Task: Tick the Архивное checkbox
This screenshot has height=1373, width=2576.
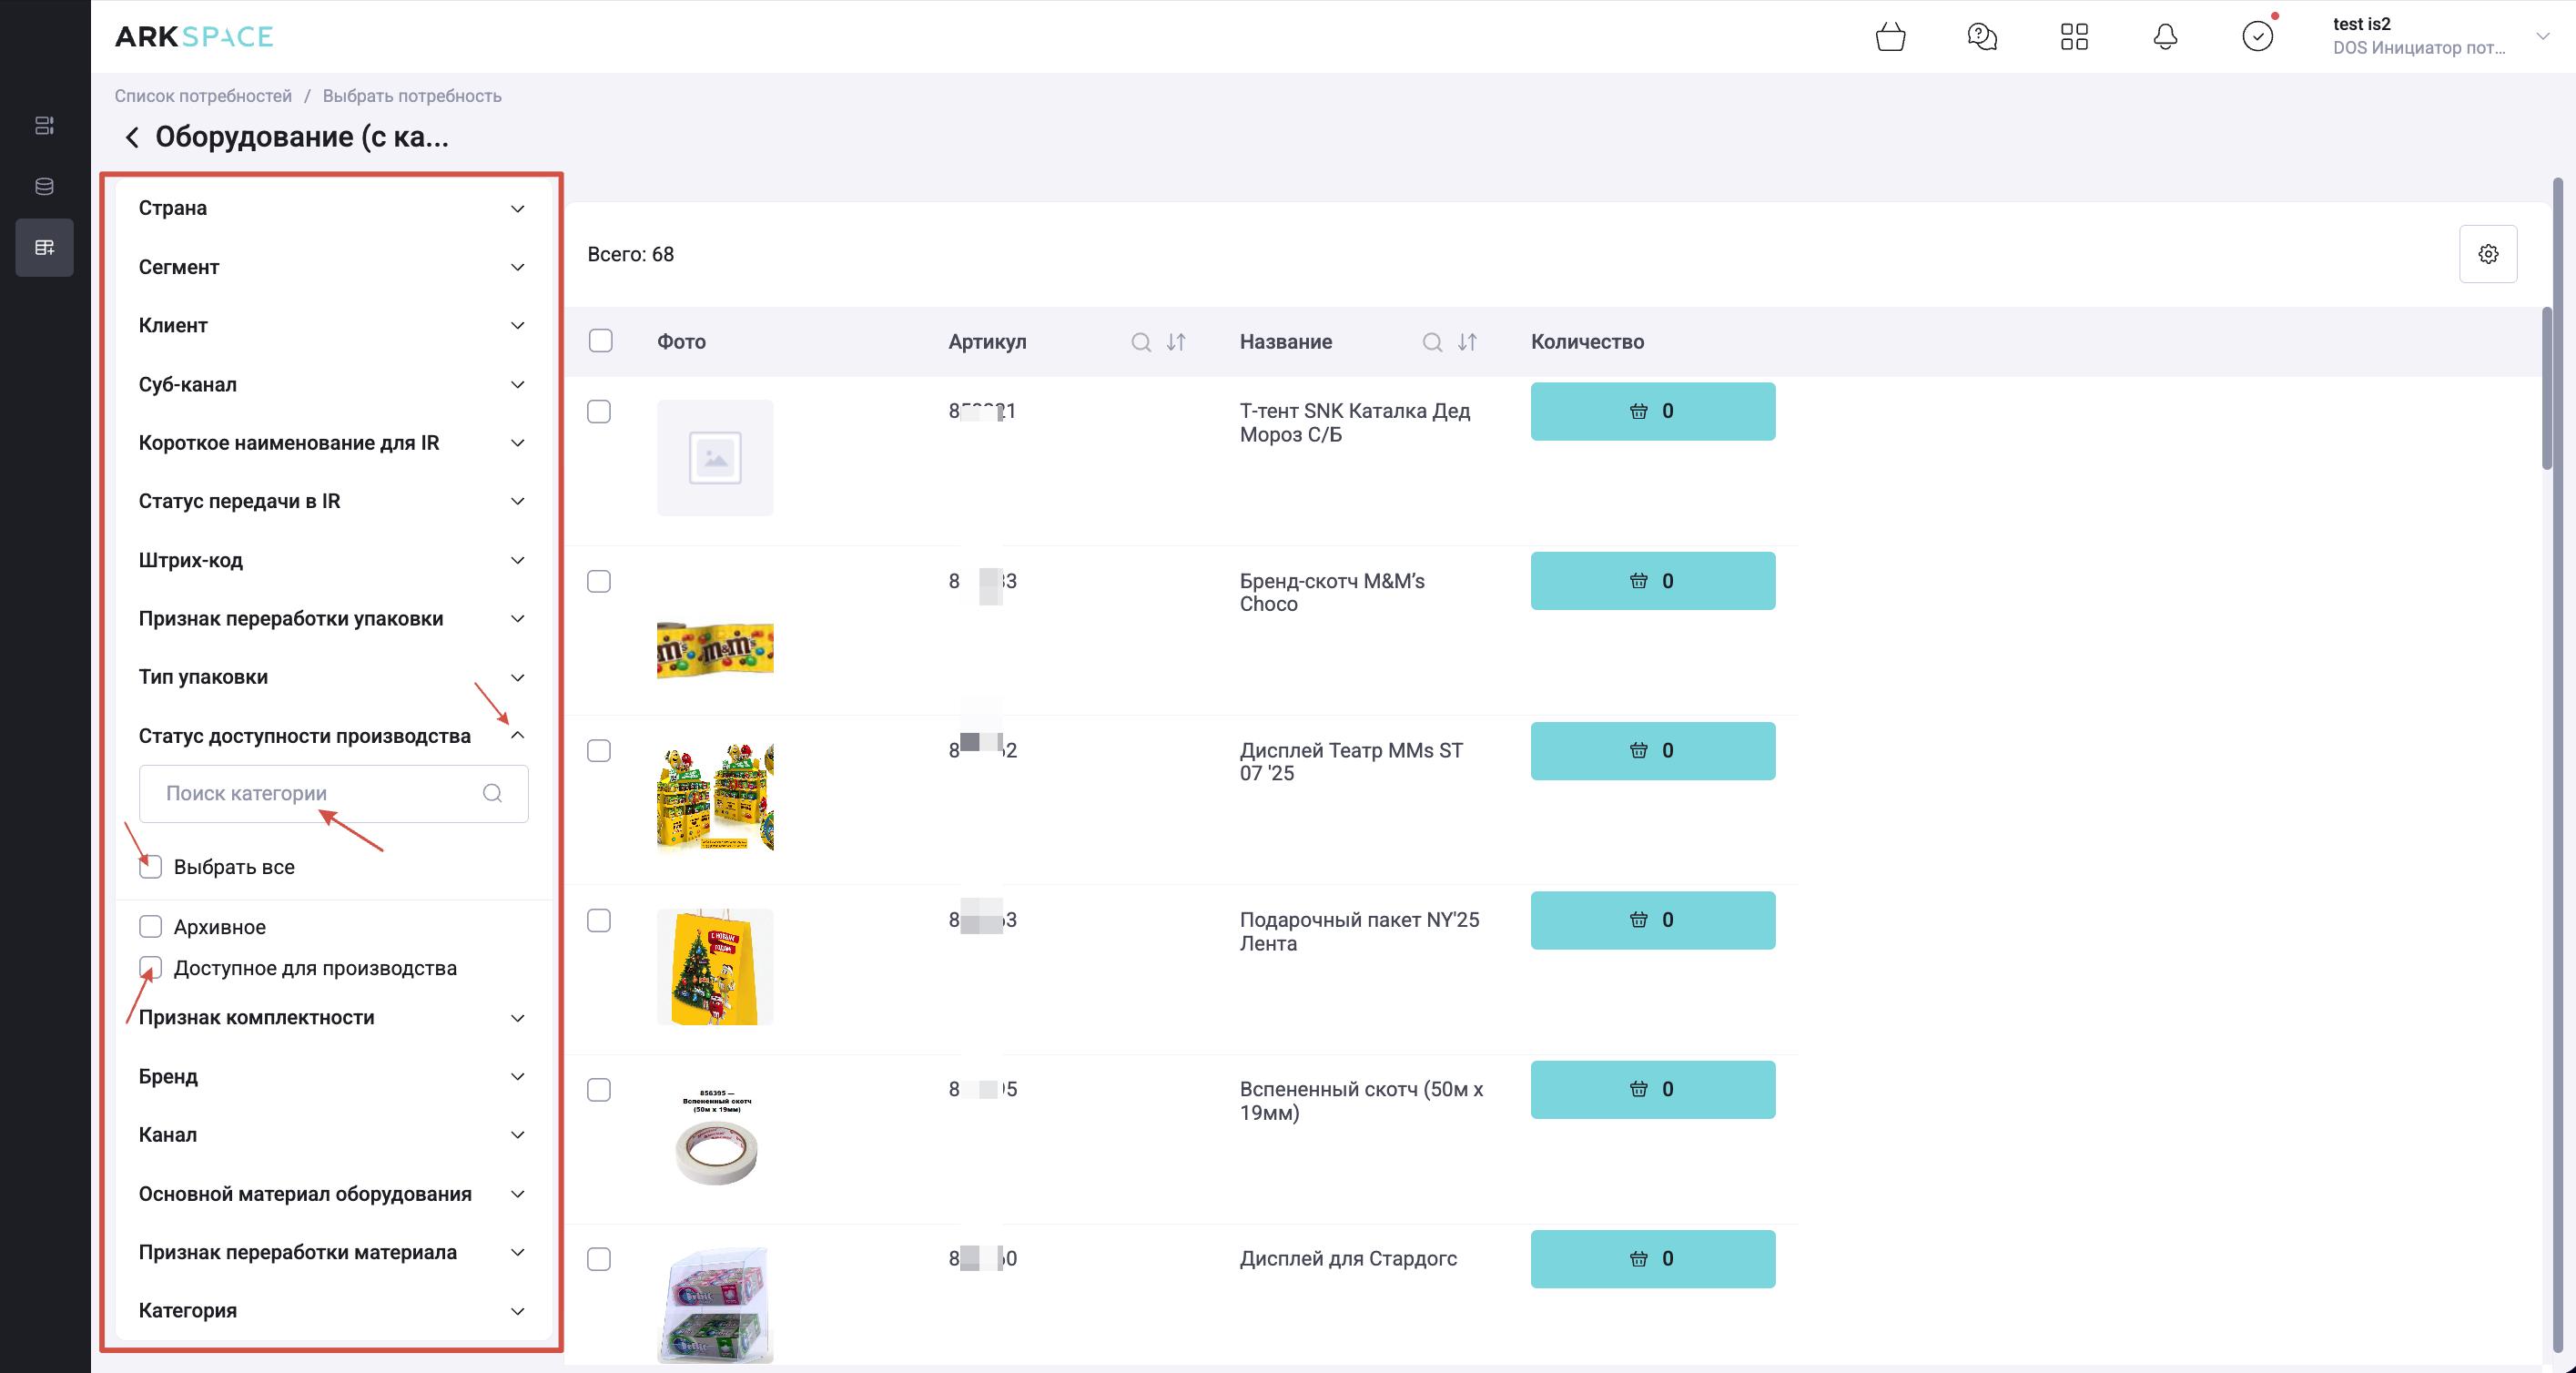Action: [x=150, y=927]
